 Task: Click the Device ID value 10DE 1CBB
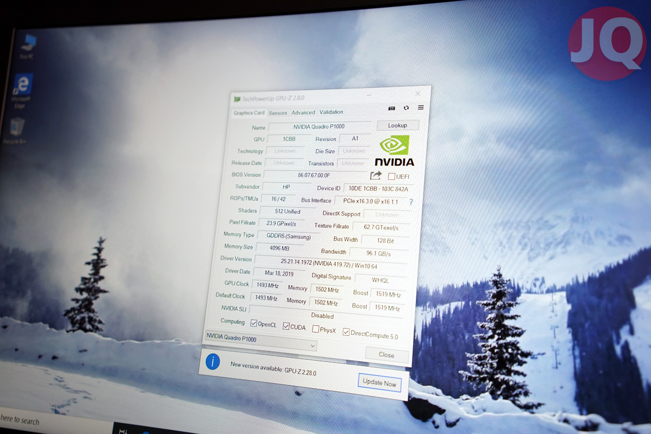click(378, 189)
